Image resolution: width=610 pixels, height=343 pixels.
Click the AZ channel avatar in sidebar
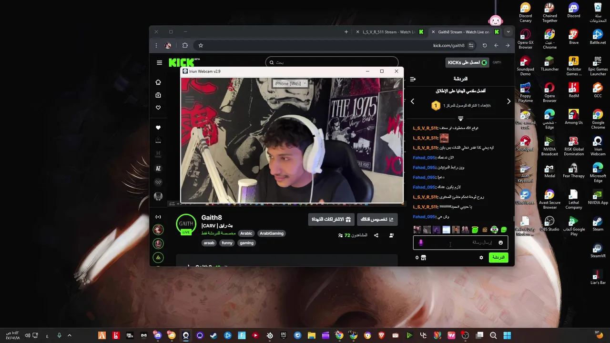pyautogui.click(x=158, y=168)
